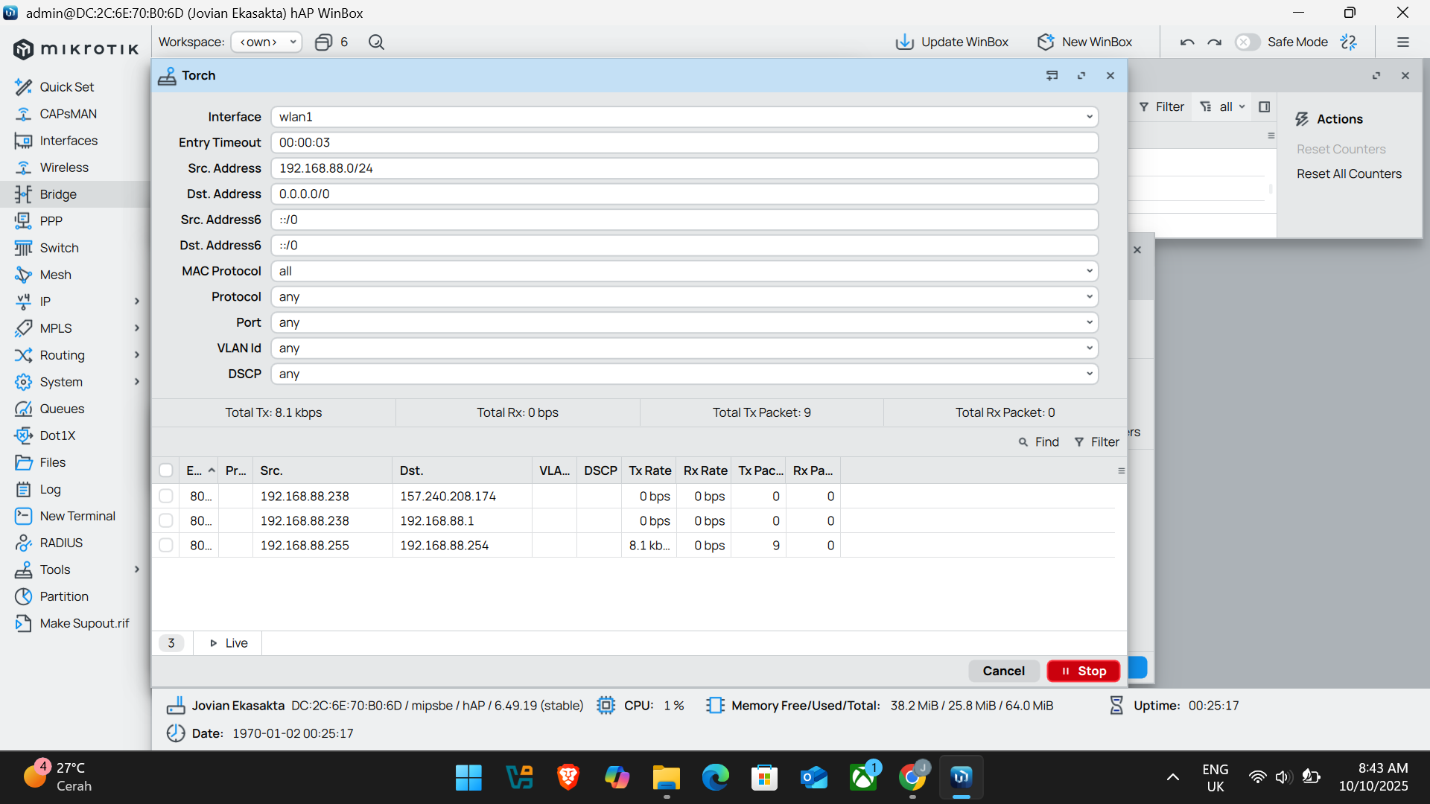This screenshot has width=1430, height=804.
Task: Open the VLAN Id dropdown
Action: tap(684, 348)
